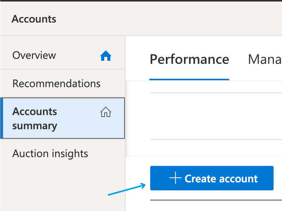Screen dimensions: 282x211
Task: Open the Overview sidebar item
Action: pos(62,55)
